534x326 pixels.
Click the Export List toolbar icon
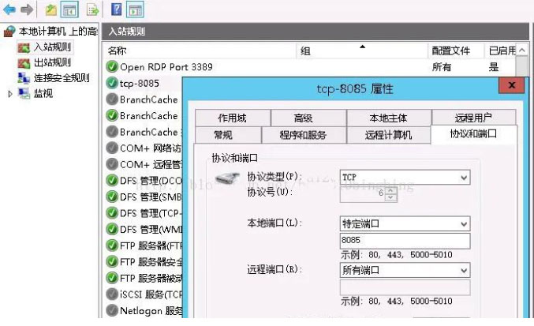coord(93,9)
